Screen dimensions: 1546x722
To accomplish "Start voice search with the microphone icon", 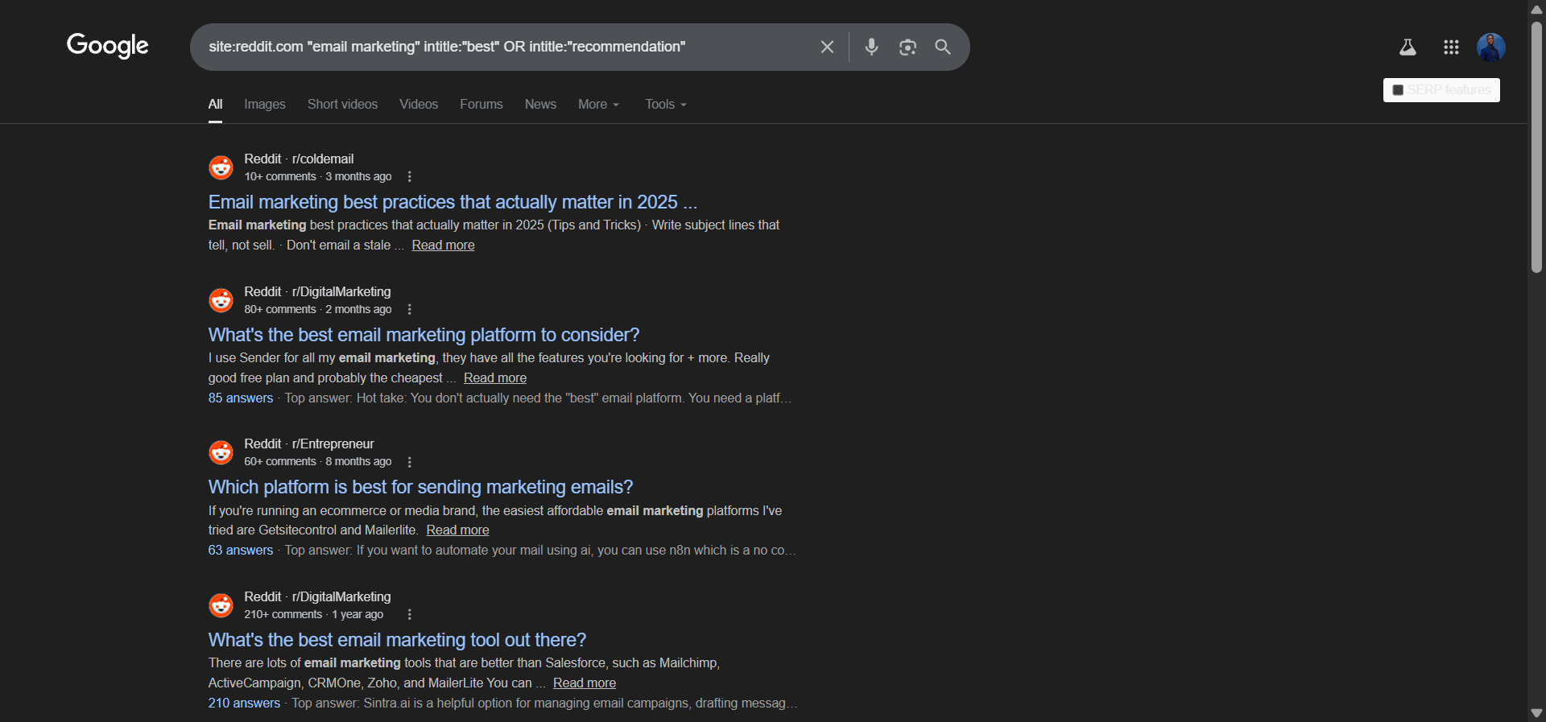I will click(x=871, y=47).
